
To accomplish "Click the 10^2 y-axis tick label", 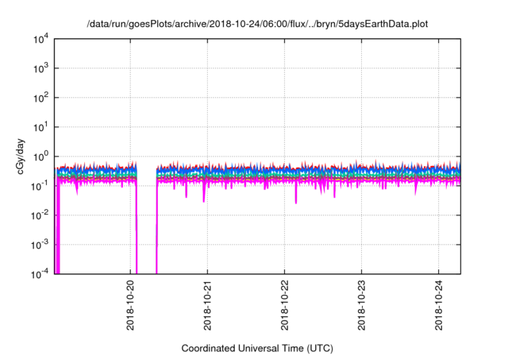I will point(41,98).
